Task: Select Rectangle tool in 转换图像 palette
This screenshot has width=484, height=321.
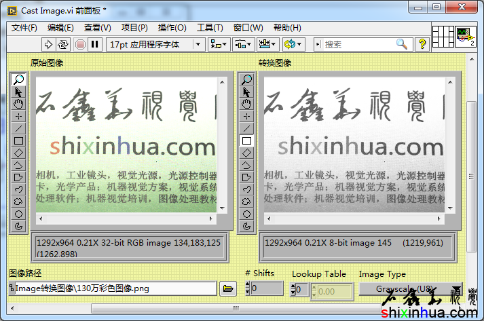Action: click(x=247, y=140)
